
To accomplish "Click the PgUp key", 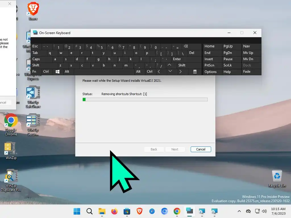I will (x=231, y=46).
